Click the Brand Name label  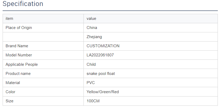17,46
